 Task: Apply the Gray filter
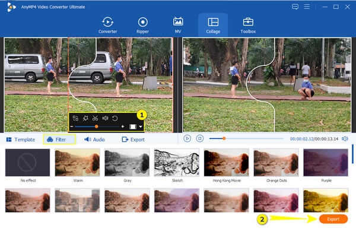[x=127, y=163]
